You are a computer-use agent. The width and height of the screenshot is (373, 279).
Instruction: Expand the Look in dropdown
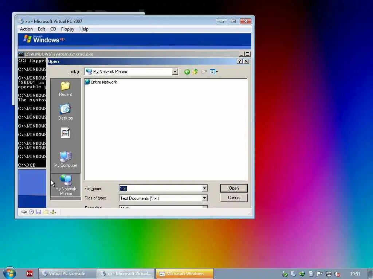[175, 72]
